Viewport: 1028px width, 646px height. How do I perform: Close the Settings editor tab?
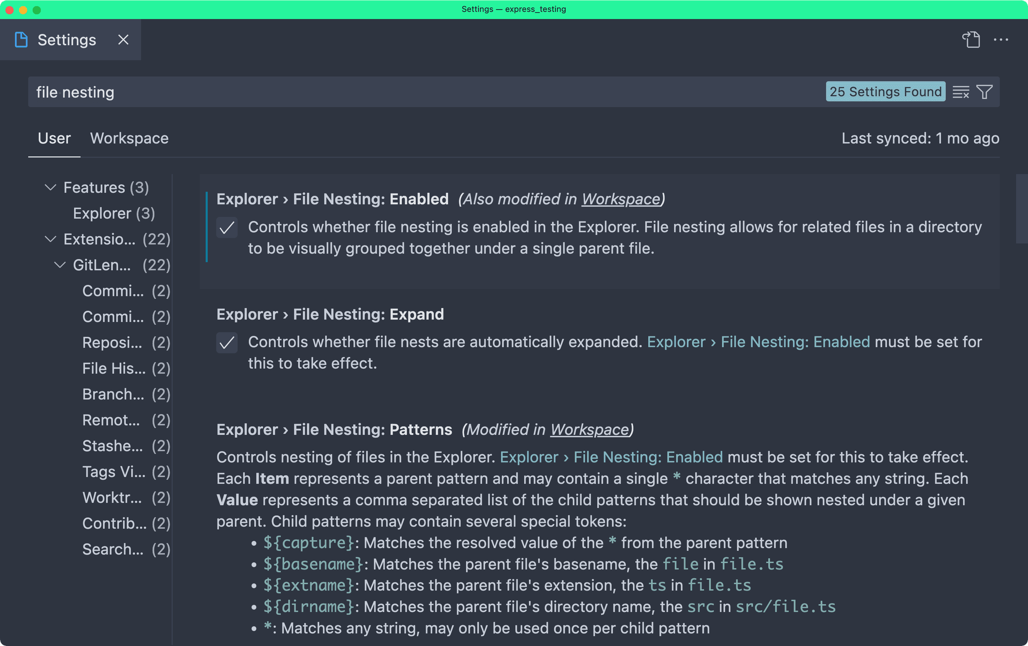click(123, 40)
